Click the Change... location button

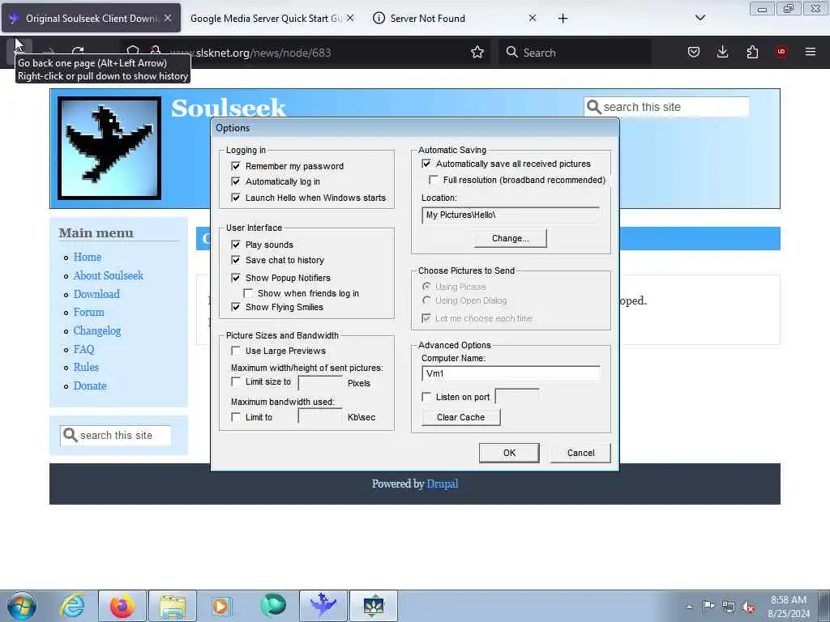[511, 239]
